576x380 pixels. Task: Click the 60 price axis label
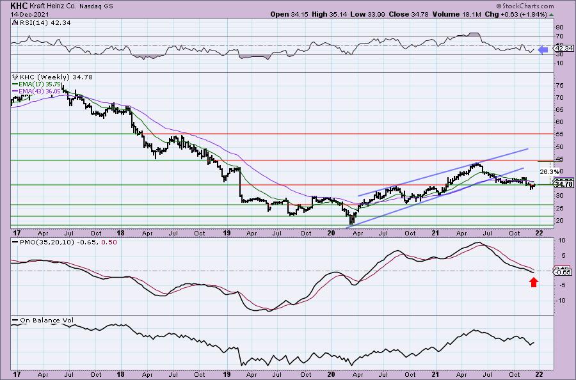pos(560,122)
